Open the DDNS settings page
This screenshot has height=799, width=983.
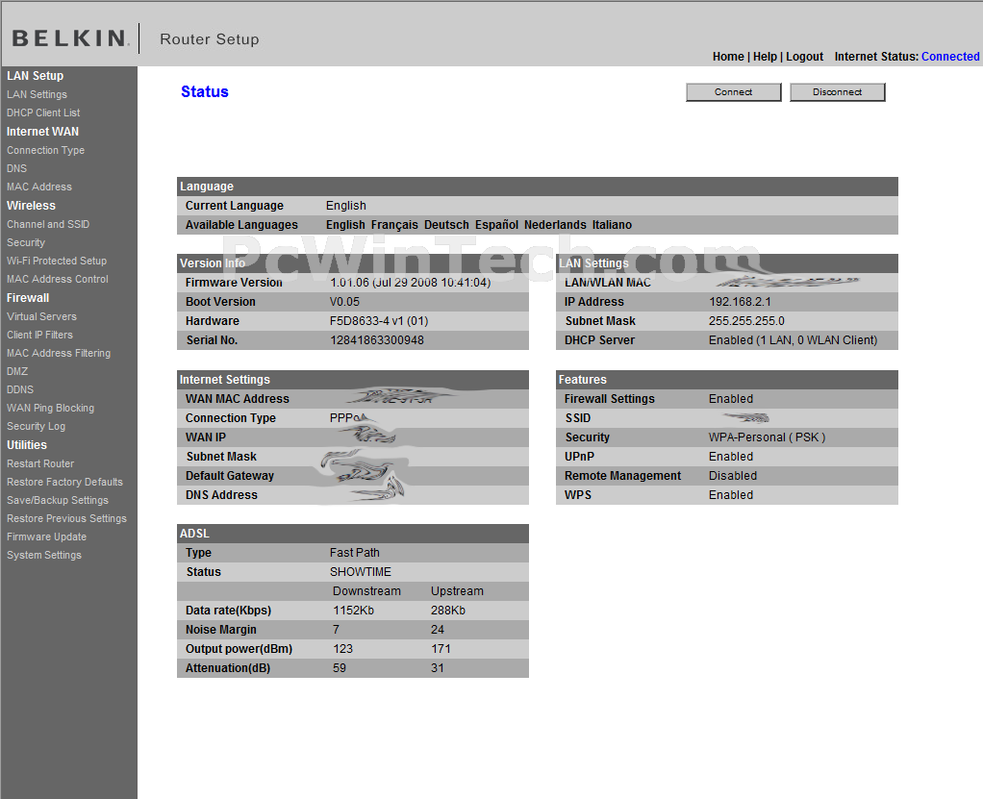tap(20, 389)
